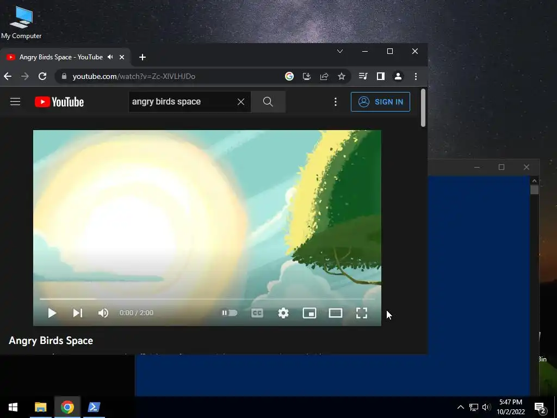The width and height of the screenshot is (557, 418).
Task: Click the PowerShell window scroll-up arrow
Action: 534,181
